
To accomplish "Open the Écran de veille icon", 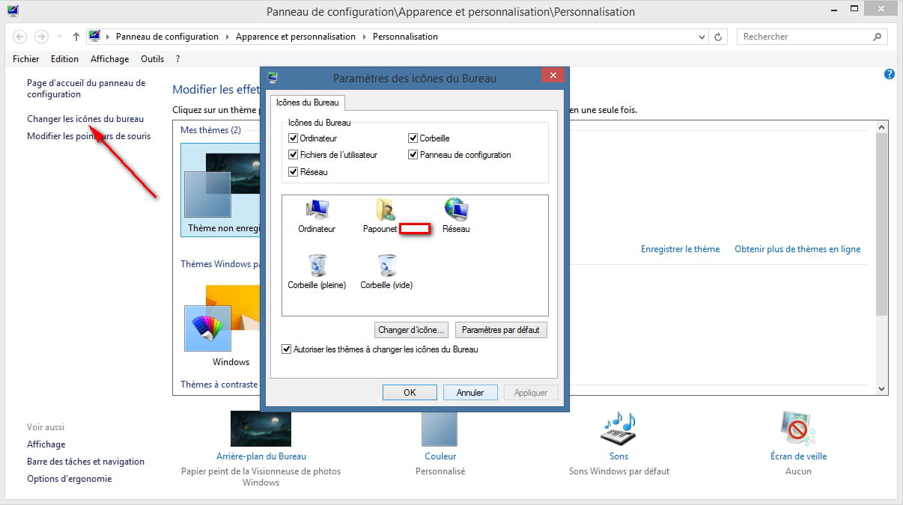I will click(x=798, y=429).
